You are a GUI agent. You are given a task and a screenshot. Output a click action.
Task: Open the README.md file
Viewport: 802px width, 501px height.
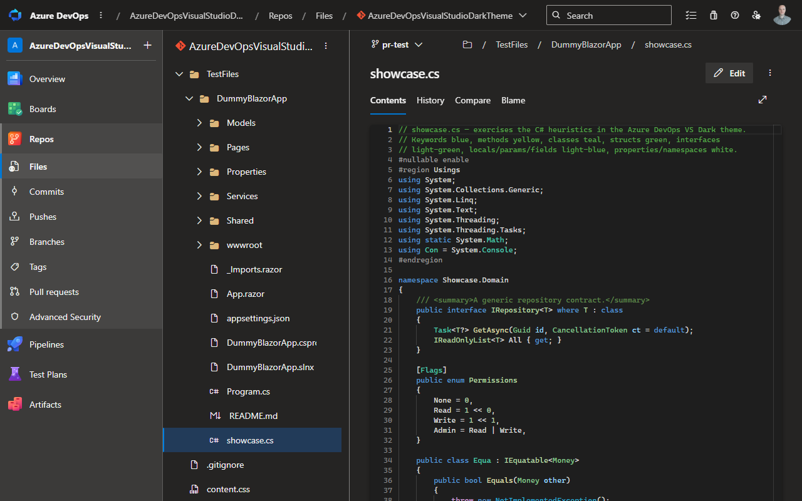tap(253, 416)
